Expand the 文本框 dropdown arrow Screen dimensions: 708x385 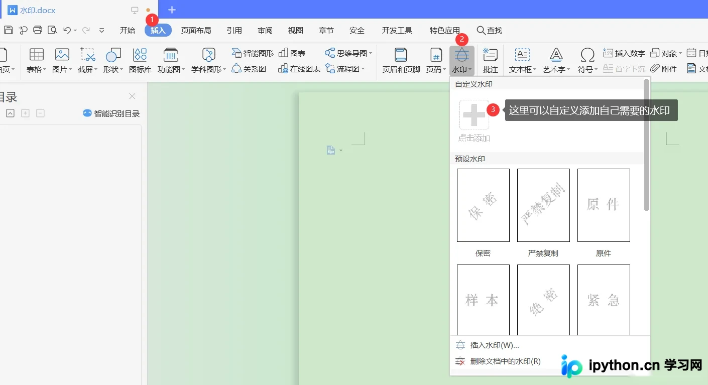535,70
